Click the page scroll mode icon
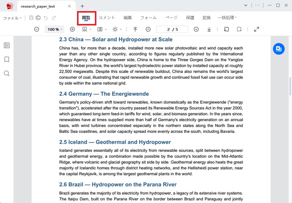 pos(85,29)
